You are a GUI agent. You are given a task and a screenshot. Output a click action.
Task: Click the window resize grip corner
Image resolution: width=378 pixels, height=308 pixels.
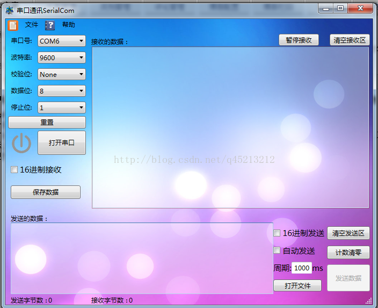pyautogui.click(x=369, y=301)
